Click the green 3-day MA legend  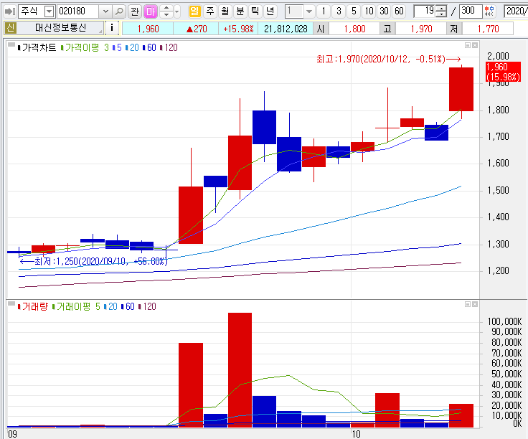point(106,48)
